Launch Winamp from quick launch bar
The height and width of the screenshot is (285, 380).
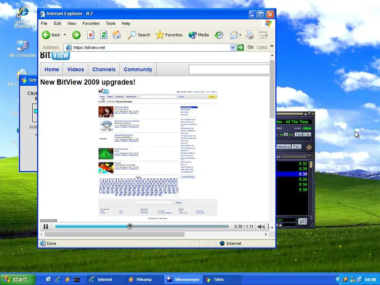[x=68, y=279]
